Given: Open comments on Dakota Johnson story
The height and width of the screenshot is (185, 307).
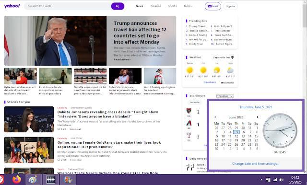Looking at the screenshot, I should [62, 129].
